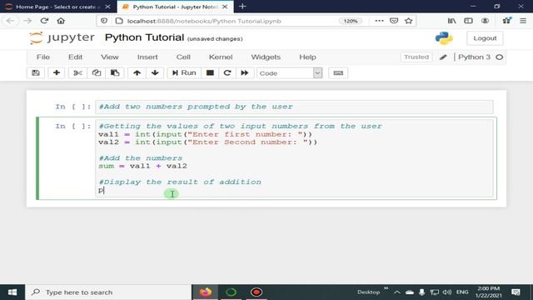
Task: Open the green circle app on taskbar
Action: 231,292
